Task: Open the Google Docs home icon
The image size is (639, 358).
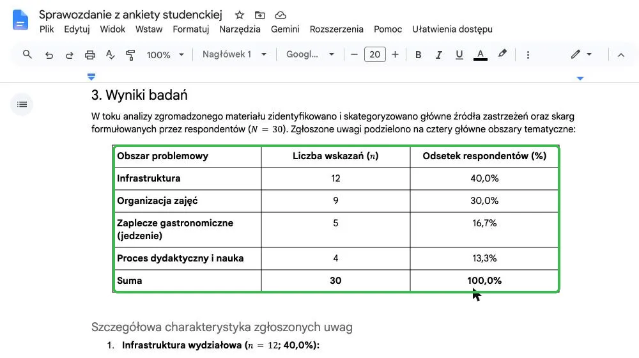Action: [20, 20]
